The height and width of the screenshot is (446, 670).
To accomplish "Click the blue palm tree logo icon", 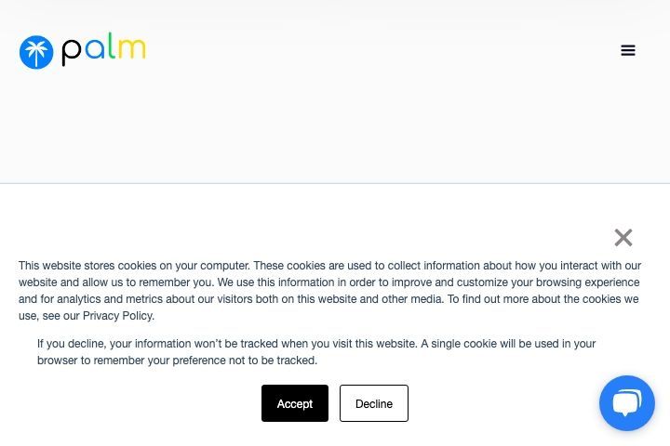I will click(x=36, y=52).
